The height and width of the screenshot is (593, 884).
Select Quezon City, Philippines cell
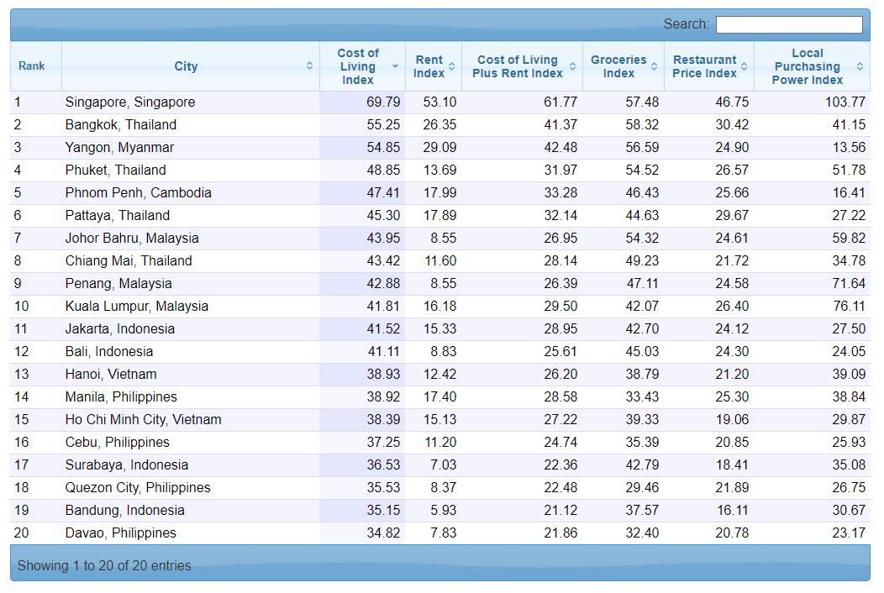click(x=191, y=488)
